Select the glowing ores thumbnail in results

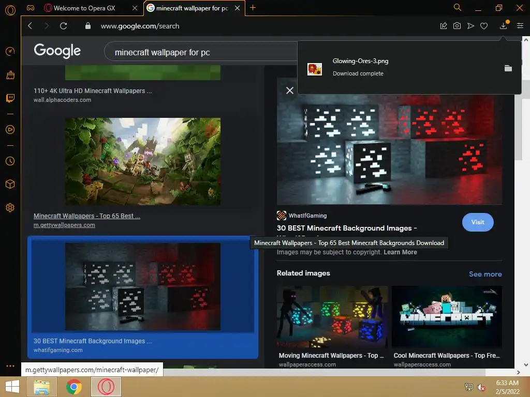click(x=143, y=286)
